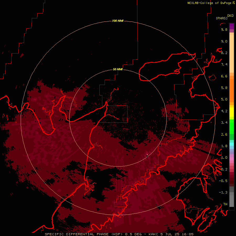Click the 7.4 scale value
This screenshot has height=236, width=236.
(x=224, y=65)
